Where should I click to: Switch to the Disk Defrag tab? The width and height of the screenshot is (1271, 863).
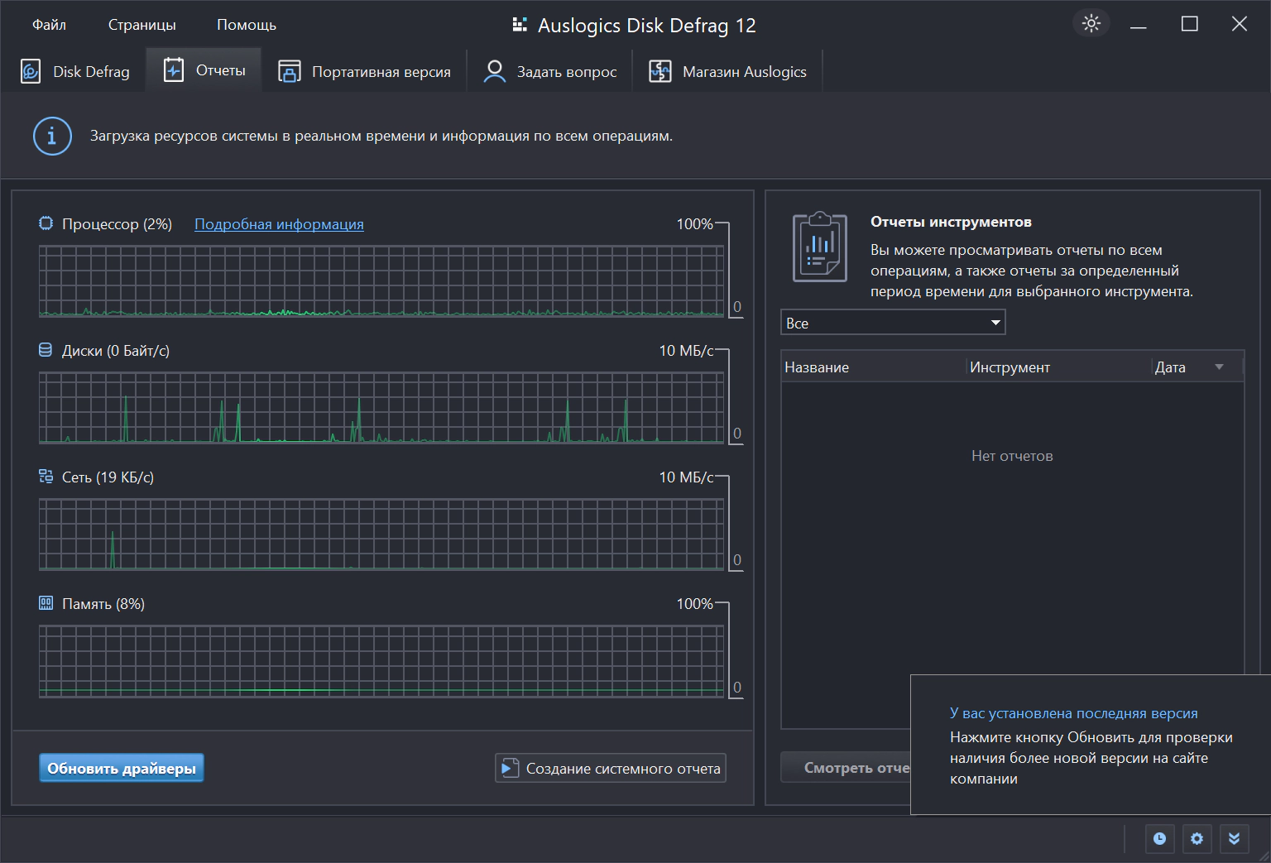[75, 71]
